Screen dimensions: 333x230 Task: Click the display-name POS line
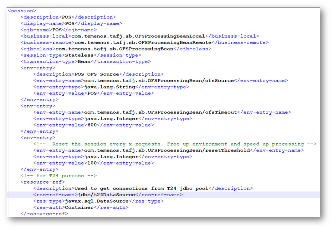click(71, 23)
